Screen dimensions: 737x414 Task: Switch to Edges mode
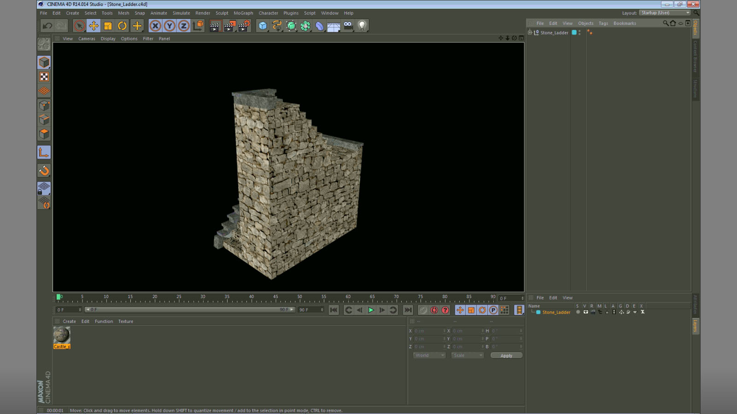click(44, 120)
